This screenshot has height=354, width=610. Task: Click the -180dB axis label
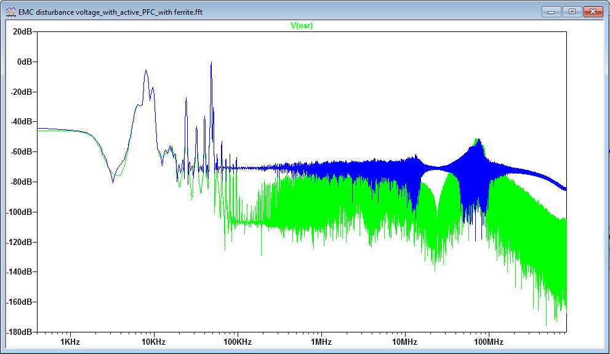click(x=20, y=332)
